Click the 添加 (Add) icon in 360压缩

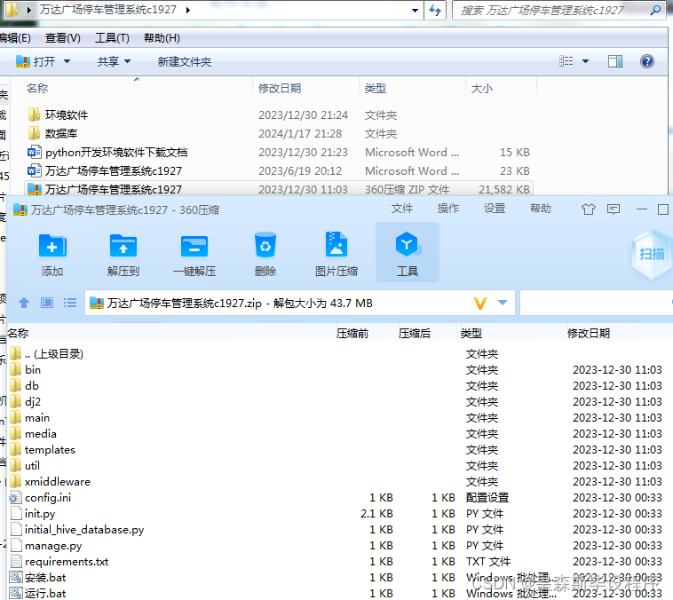[x=52, y=246]
